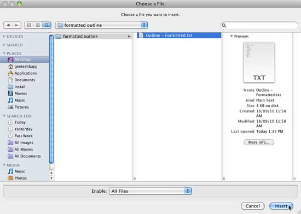Click the search field
The width and height of the screenshot is (301, 214).
pos(259,25)
